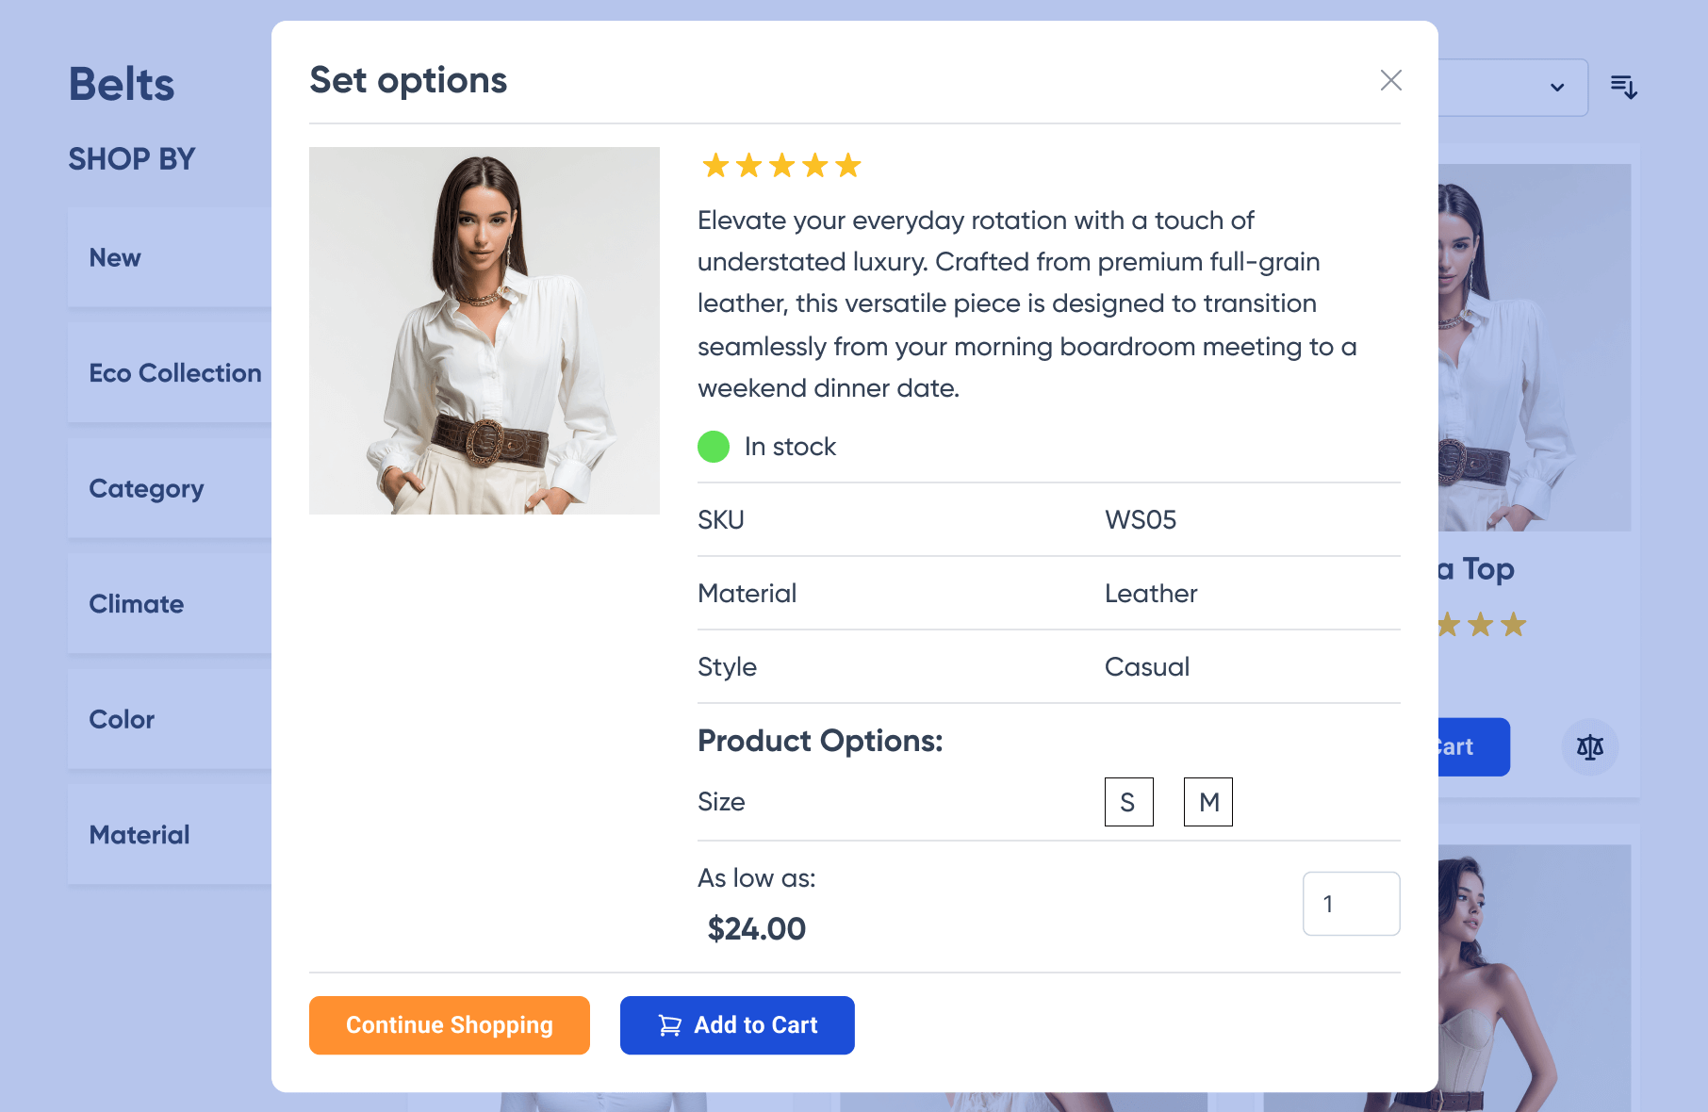Expand the Category filter
This screenshot has width=1708, height=1112.
(147, 488)
